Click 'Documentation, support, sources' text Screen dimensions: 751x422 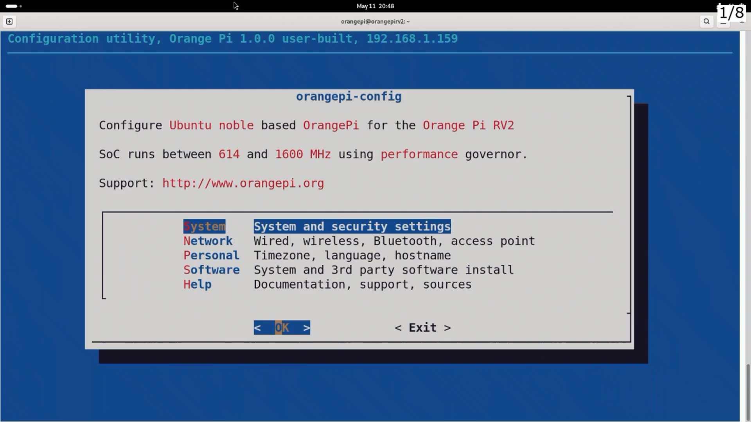coord(363,284)
